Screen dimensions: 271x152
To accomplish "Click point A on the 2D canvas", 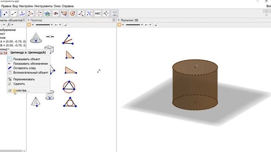I will [x=98, y=72].
